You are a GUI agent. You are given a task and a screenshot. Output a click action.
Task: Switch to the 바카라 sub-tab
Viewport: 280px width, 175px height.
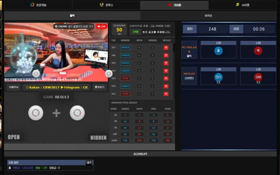click(x=208, y=16)
